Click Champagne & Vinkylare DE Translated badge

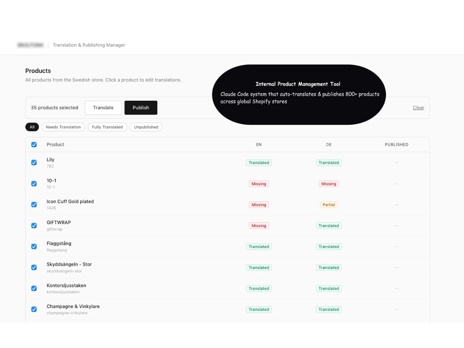click(x=329, y=309)
